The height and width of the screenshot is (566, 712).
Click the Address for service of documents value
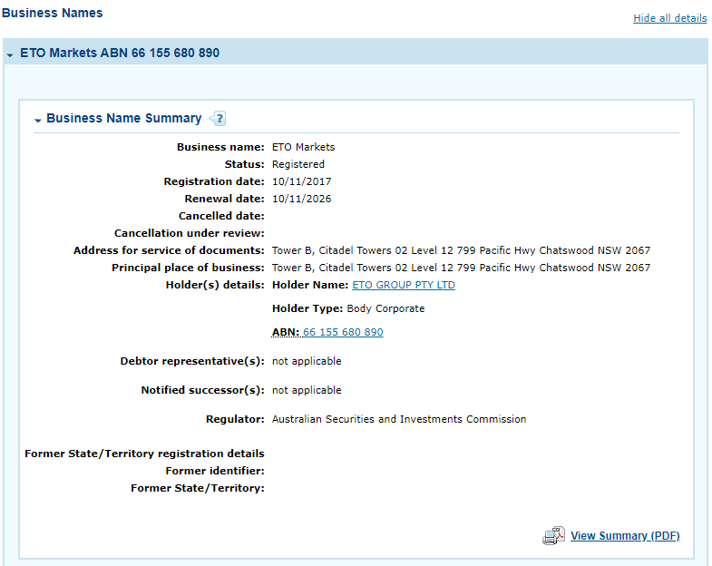pyautogui.click(x=461, y=250)
